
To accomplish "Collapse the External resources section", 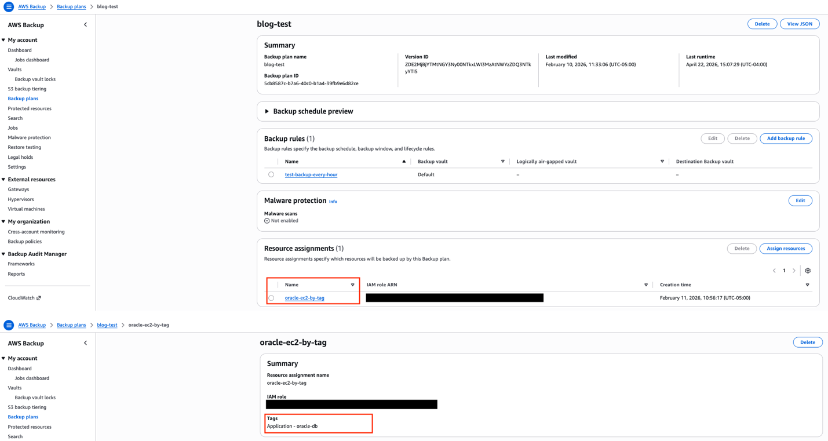I will coord(3,180).
